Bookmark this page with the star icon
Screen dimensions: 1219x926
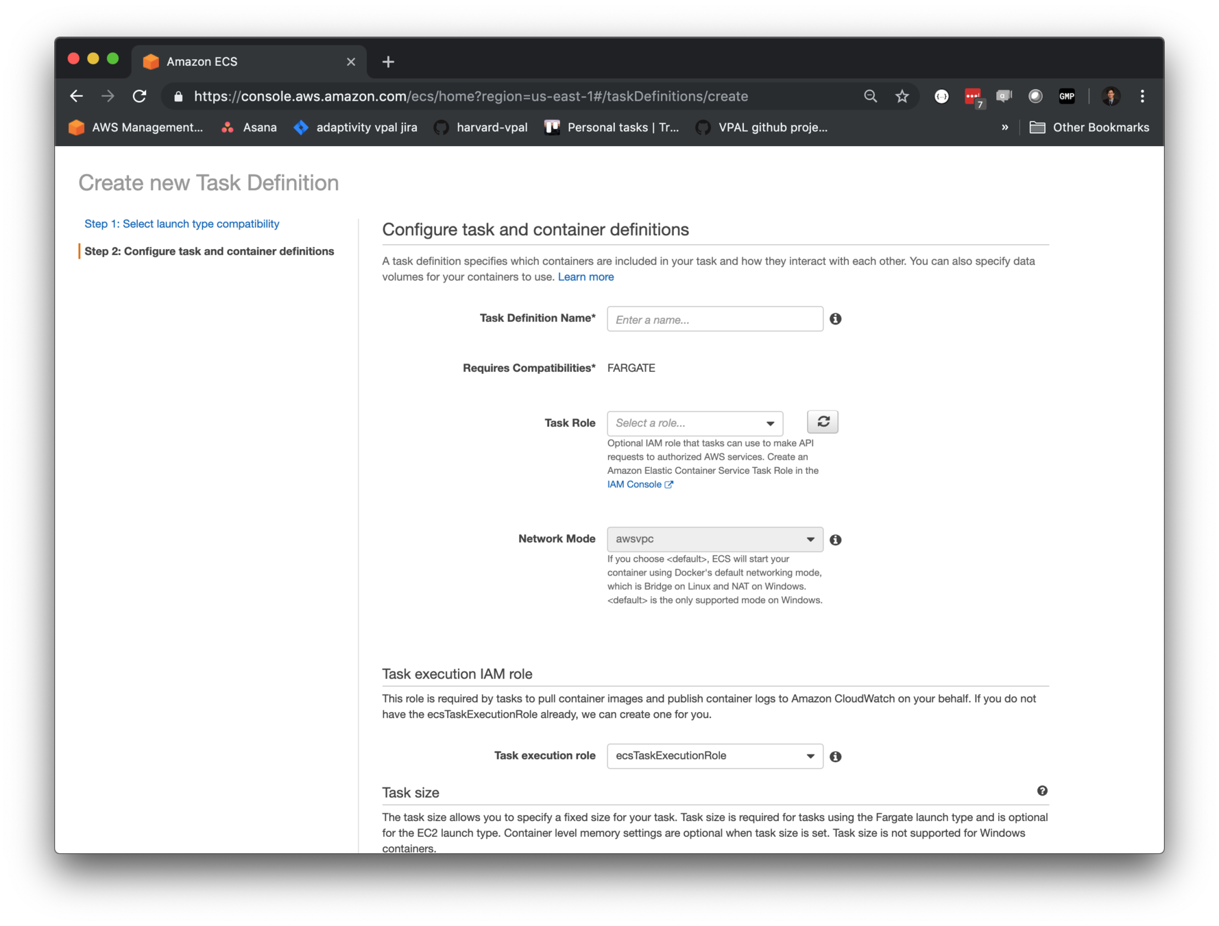pos(902,96)
